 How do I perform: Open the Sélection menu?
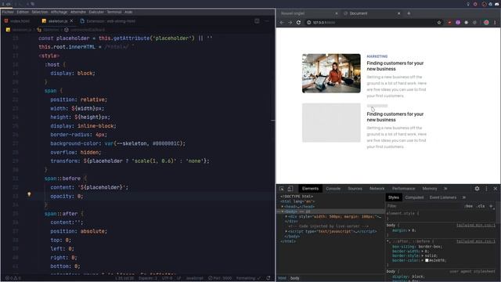click(x=40, y=12)
